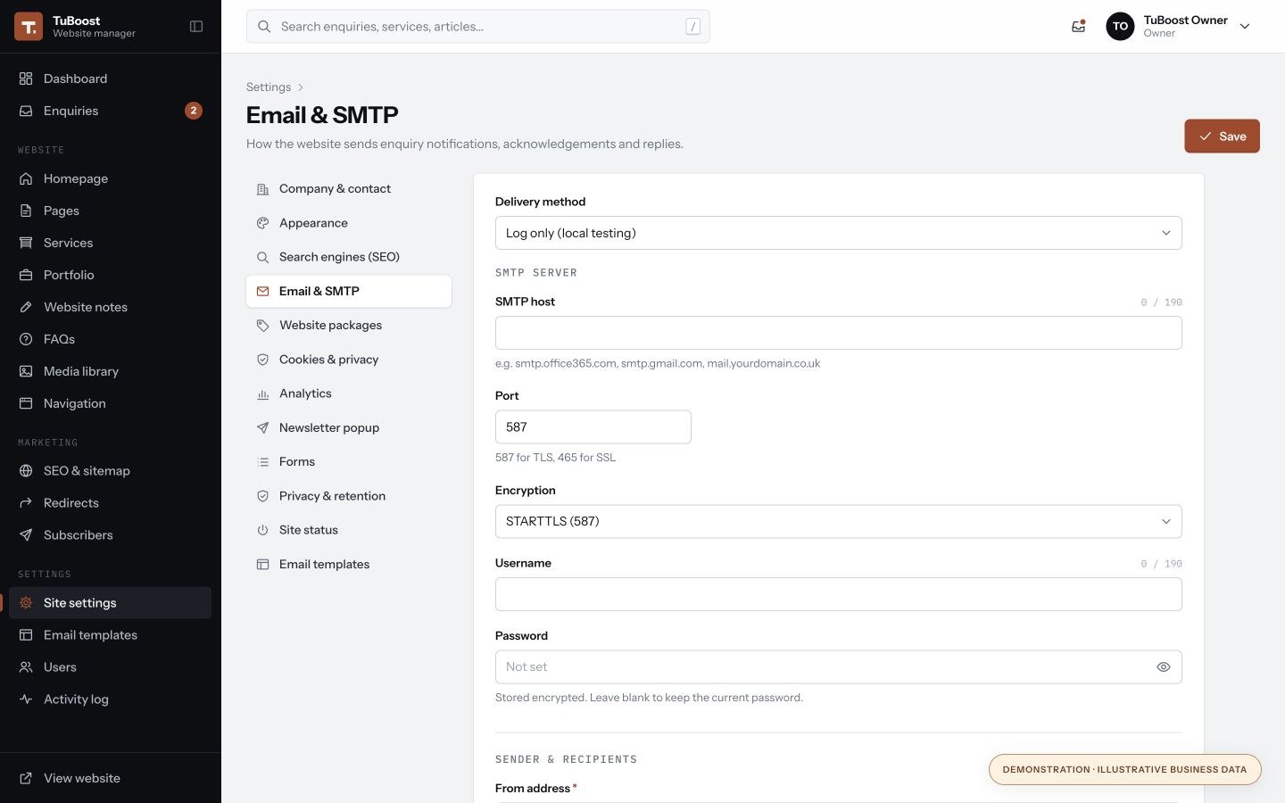Click the Activity log pulse icon

click(26, 700)
